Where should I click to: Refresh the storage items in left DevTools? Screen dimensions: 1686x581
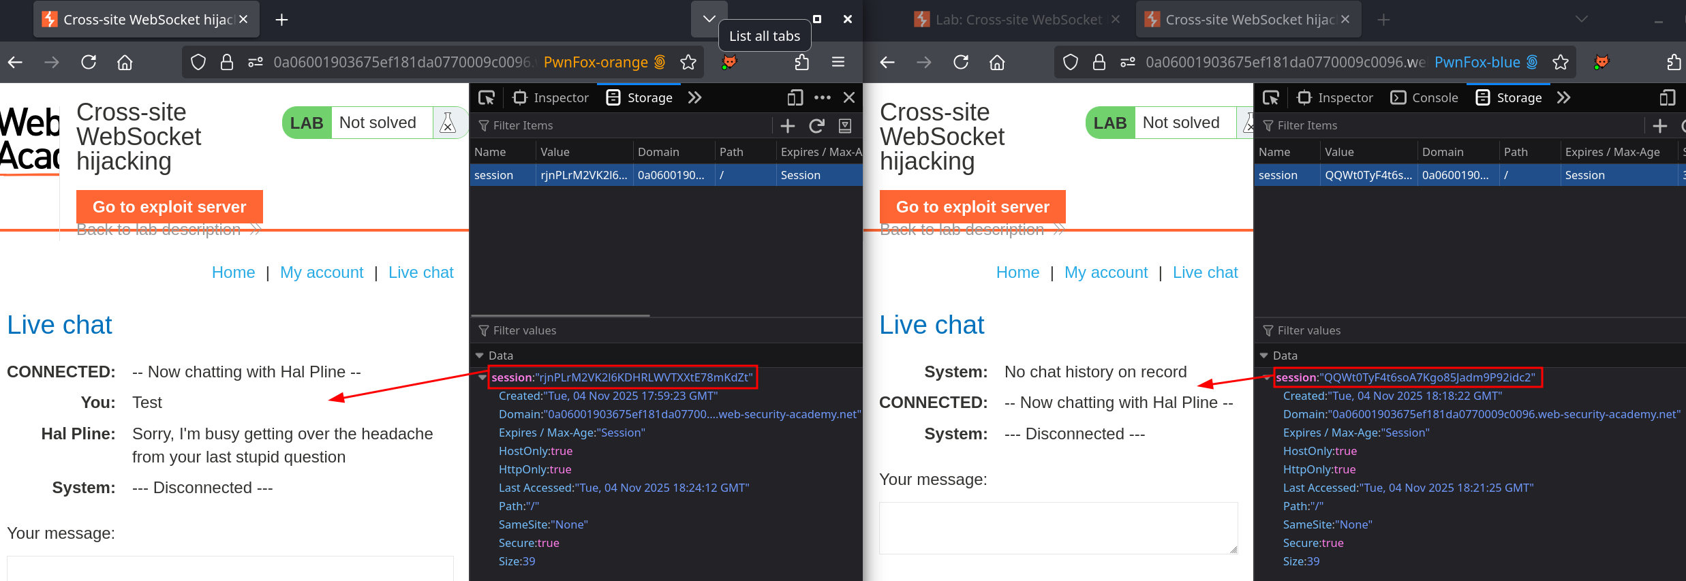pyautogui.click(x=816, y=126)
